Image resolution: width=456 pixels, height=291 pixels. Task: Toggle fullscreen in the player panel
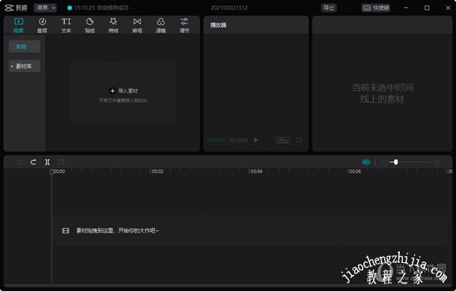299,140
